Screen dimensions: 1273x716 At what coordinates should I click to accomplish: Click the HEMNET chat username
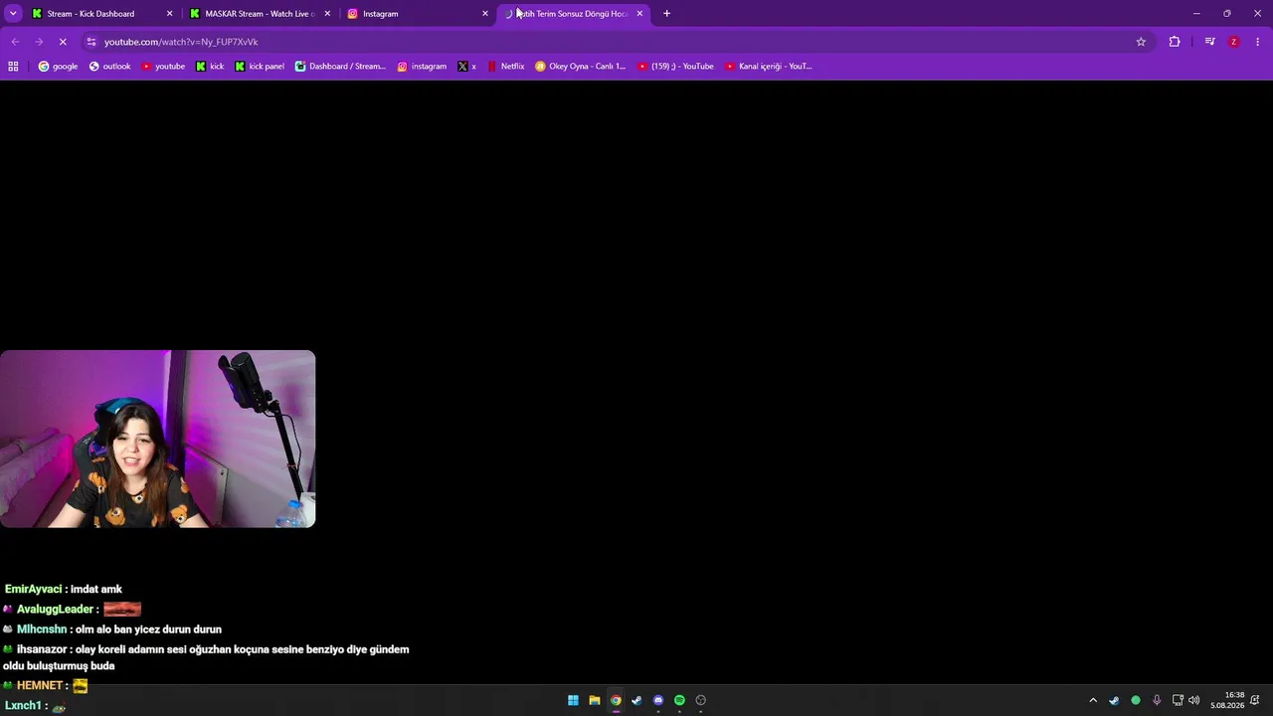click(x=41, y=685)
